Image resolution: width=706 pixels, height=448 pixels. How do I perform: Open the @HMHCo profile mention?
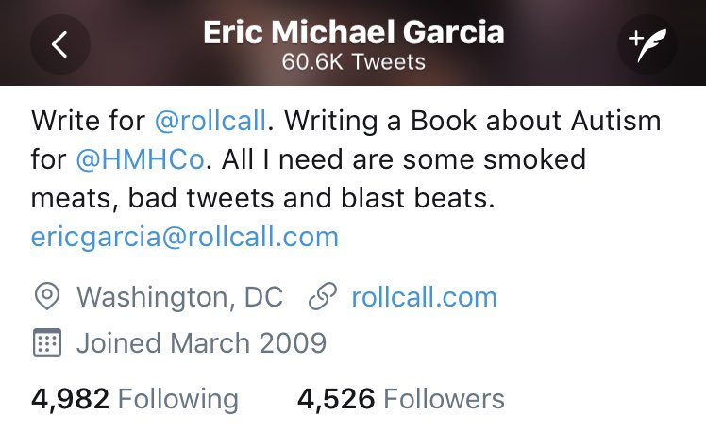click(x=141, y=159)
